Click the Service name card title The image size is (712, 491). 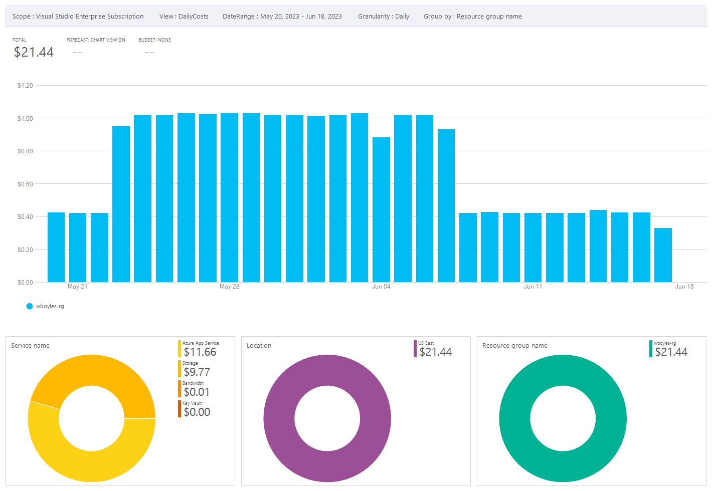click(x=30, y=346)
